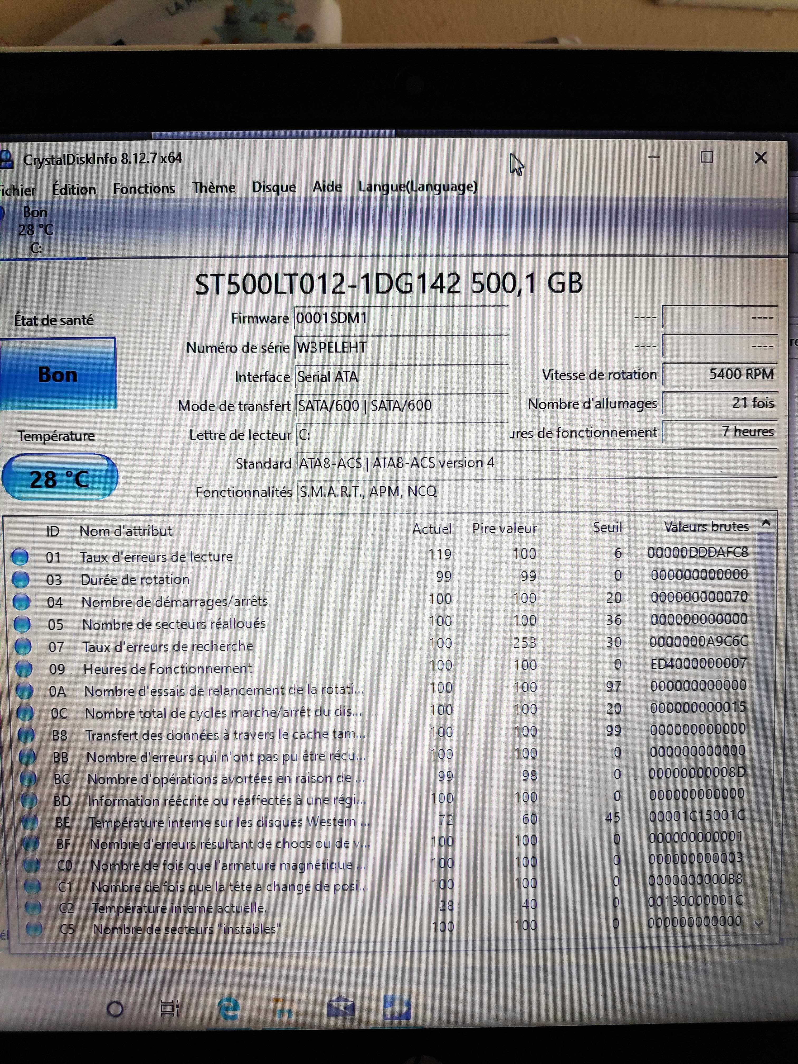Click the scroll down arrow of attribute list
Image resolution: width=798 pixels, height=1064 pixels.
[x=759, y=924]
